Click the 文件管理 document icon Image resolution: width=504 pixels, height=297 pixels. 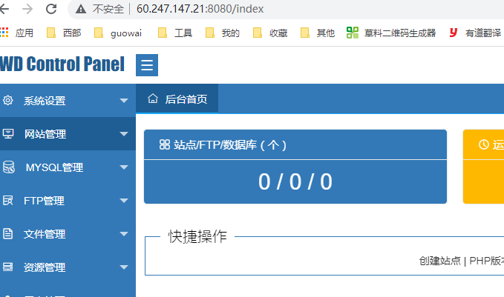point(8,234)
